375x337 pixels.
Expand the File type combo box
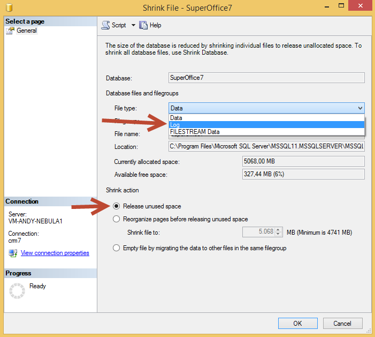[x=266, y=108]
